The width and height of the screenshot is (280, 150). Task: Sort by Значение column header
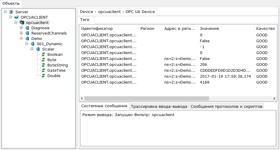coord(226,29)
